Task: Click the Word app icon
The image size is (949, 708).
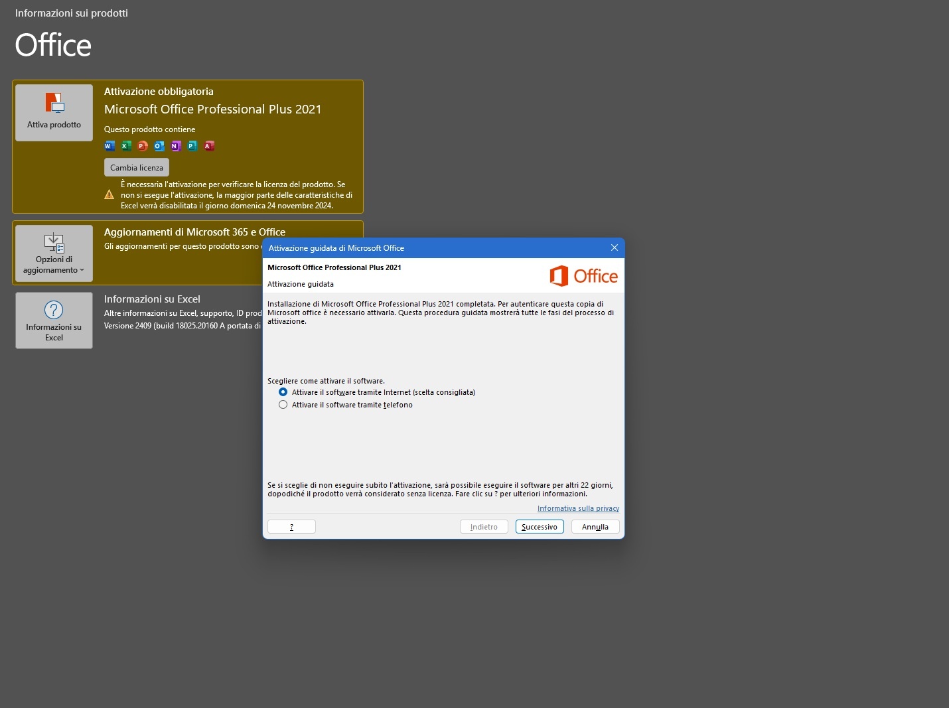Action: coord(110,146)
